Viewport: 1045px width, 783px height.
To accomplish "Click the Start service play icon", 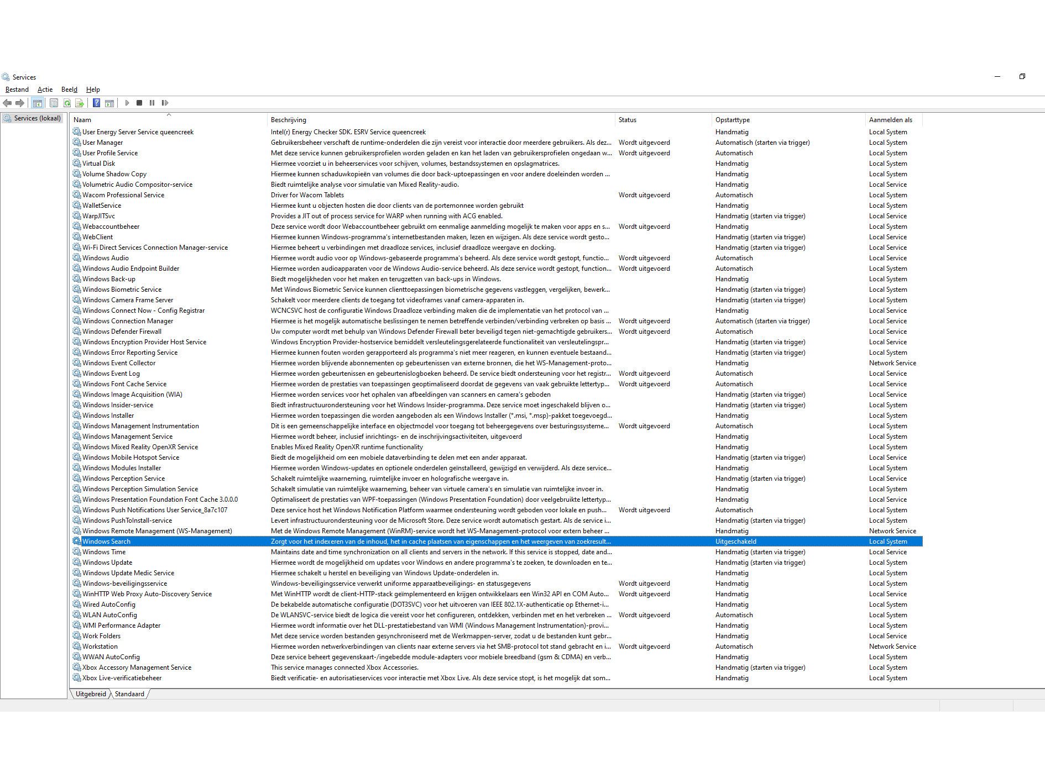I will pos(127,103).
